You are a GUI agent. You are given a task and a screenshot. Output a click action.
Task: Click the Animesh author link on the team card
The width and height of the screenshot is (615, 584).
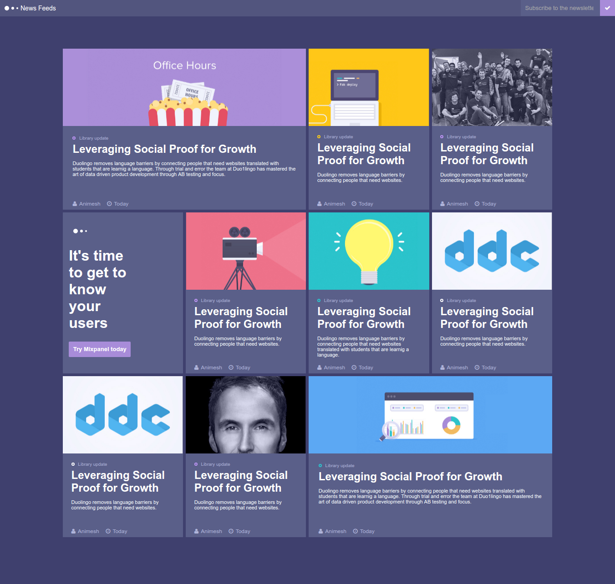pyautogui.click(x=457, y=203)
